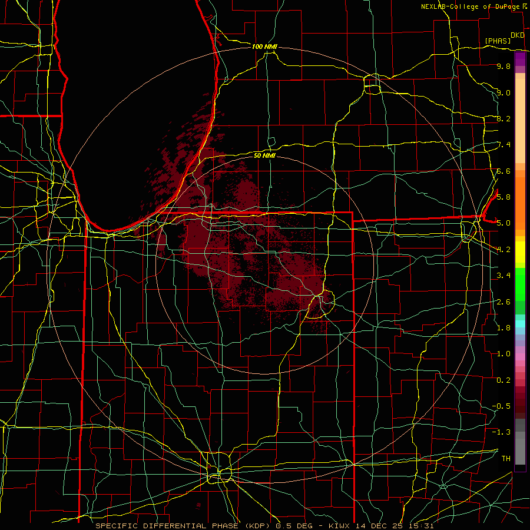Pick the cyan swatch beside 1.8

520,324
